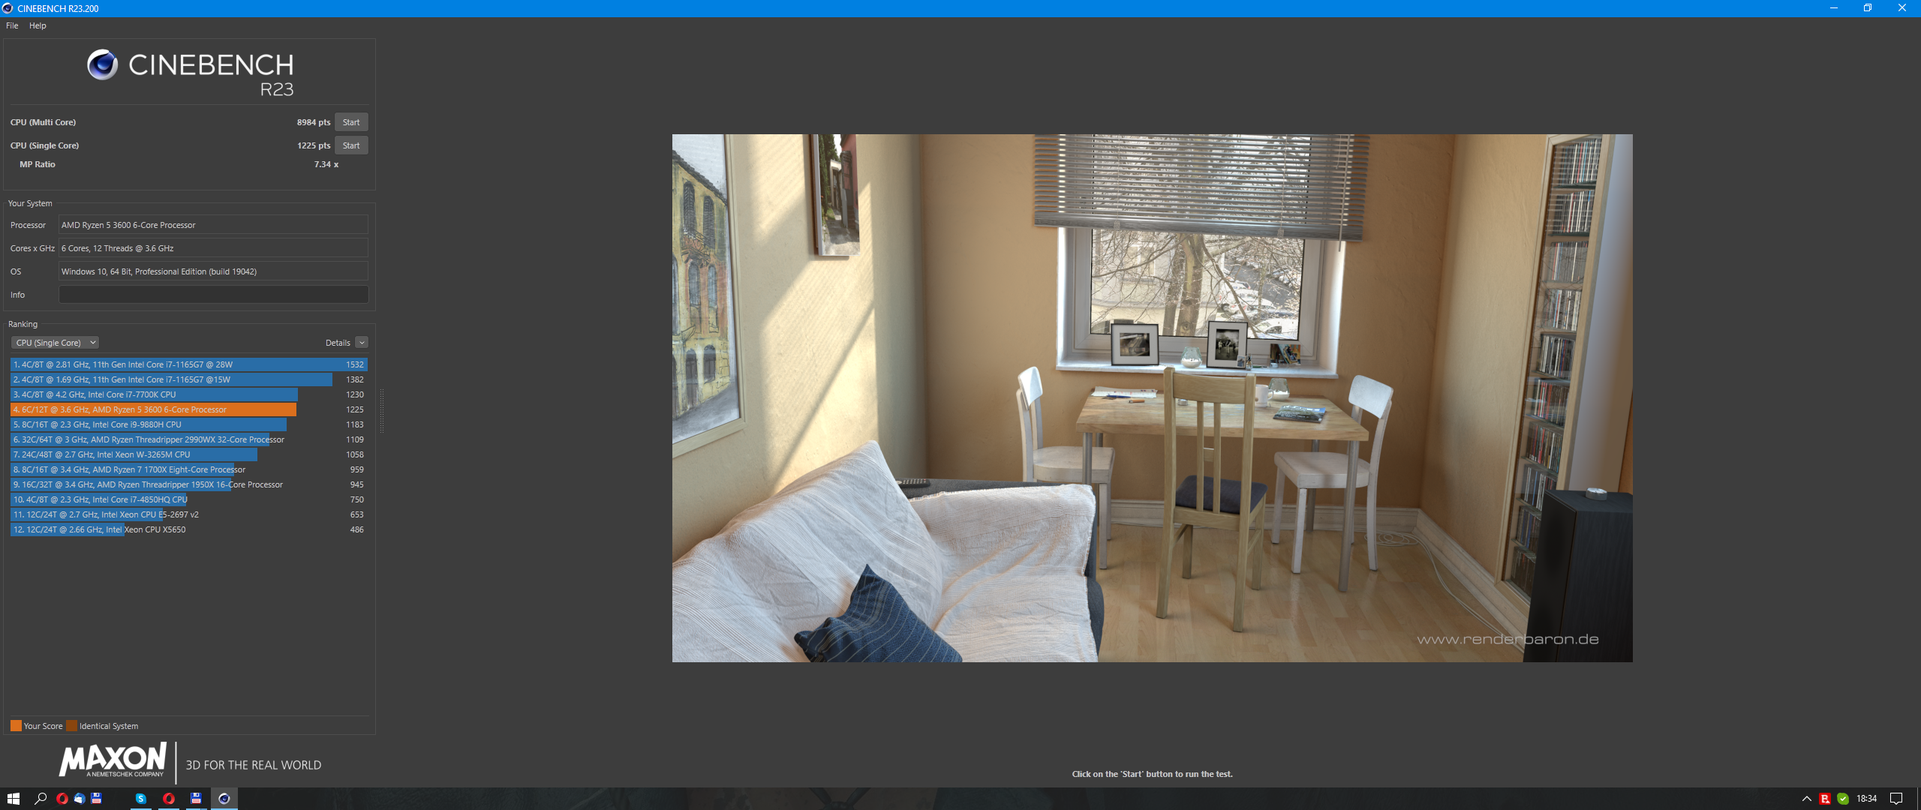Open the CPU (Single Core) ranking dropdown
1921x810 pixels.
(x=56, y=343)
